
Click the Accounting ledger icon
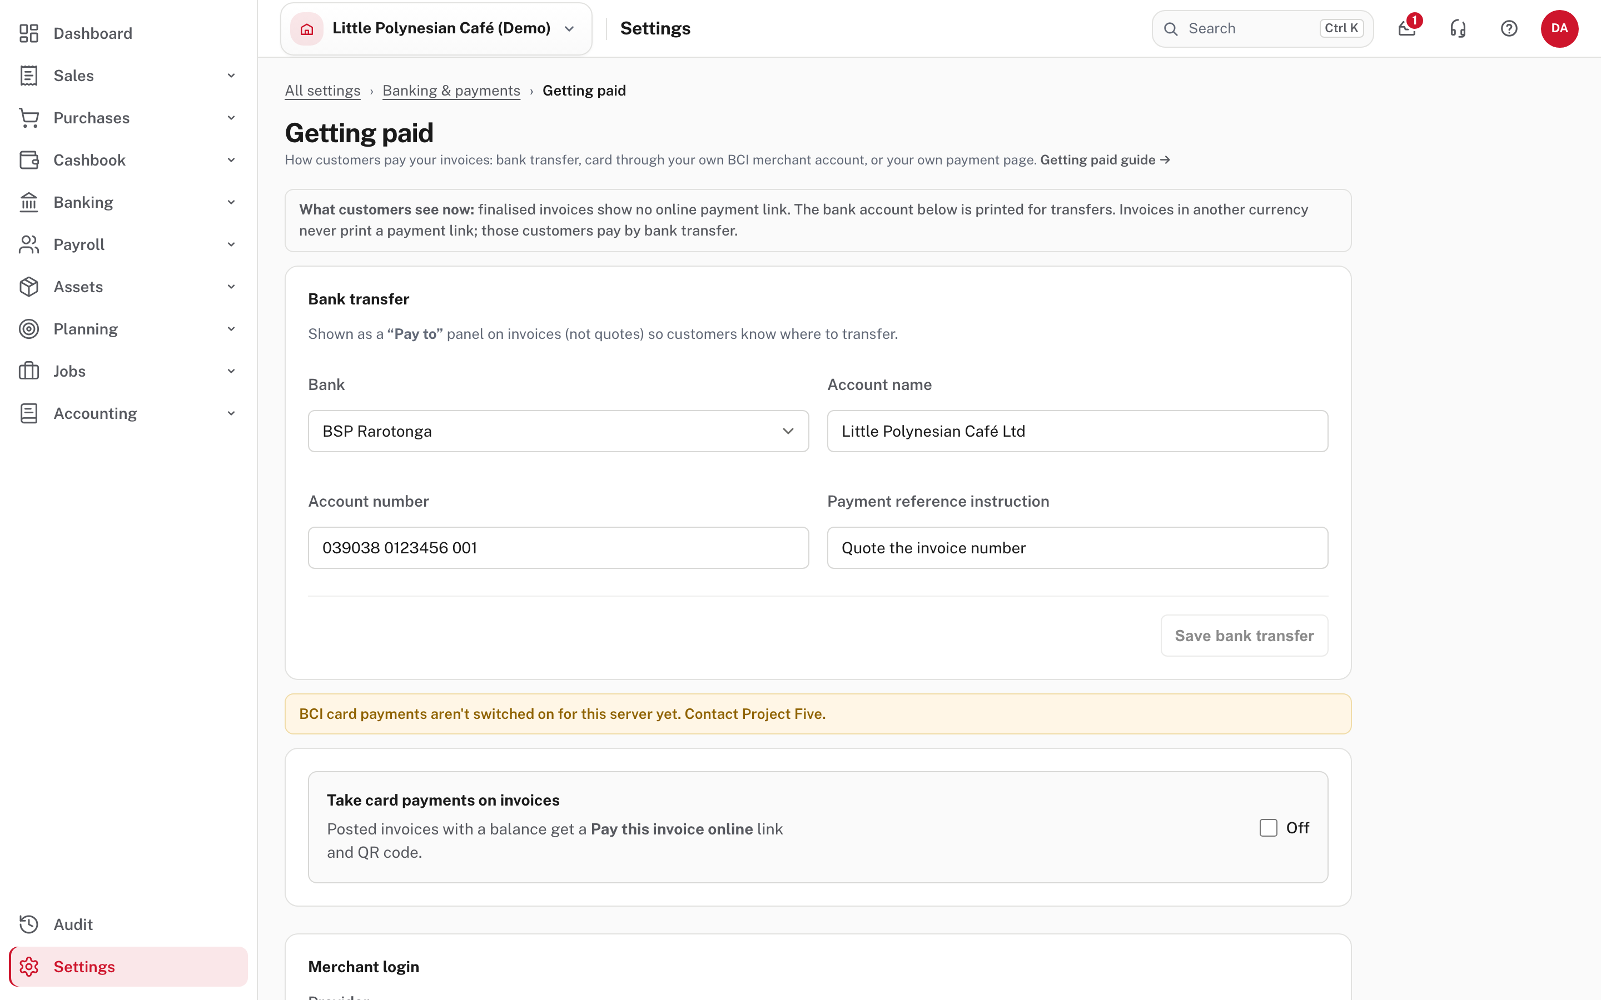[28, 413]
